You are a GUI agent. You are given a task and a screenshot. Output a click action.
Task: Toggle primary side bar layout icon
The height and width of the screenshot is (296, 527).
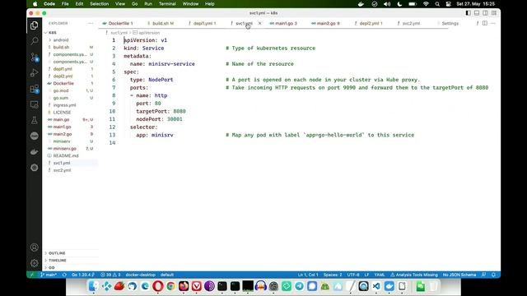tap(469, 13)
